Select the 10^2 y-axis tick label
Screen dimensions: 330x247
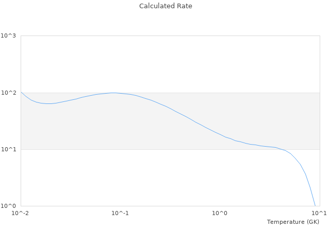[8, 93]
